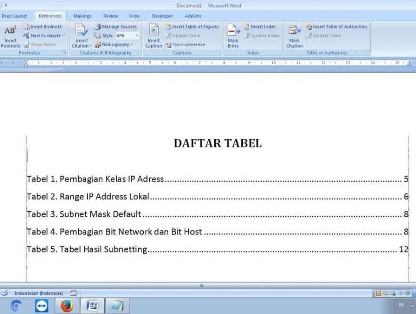Switch to Print Layout view
The width and height of the screenshot is (416, 314).
coord(378,293)
